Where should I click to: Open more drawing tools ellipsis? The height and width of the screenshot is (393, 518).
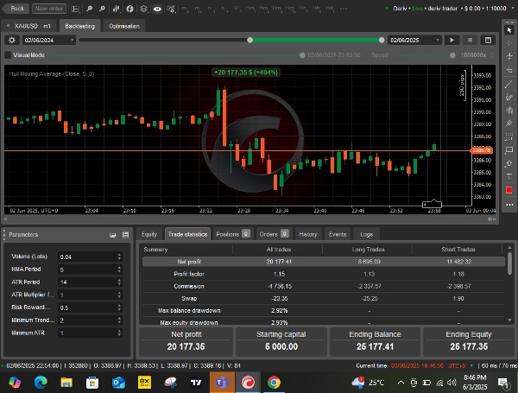509,205
